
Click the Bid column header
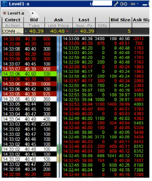click(x=34, y=20)
